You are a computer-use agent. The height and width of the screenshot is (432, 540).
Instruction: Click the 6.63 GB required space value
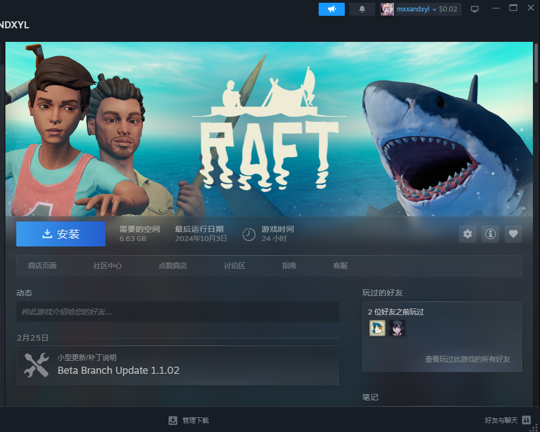[x=133, y=239]
